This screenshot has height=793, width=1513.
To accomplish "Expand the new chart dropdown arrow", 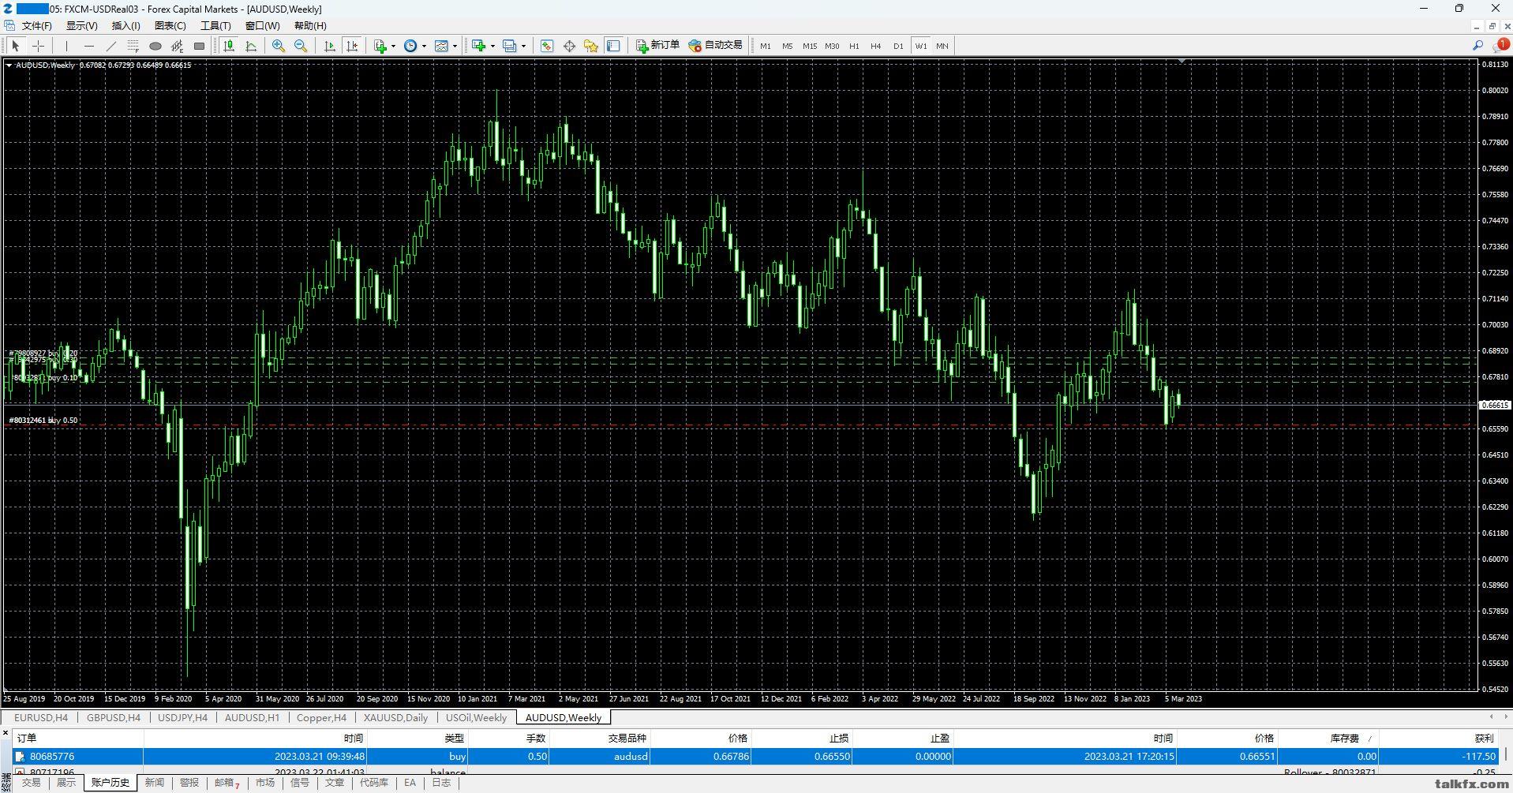I will click(x=492, y=46).
